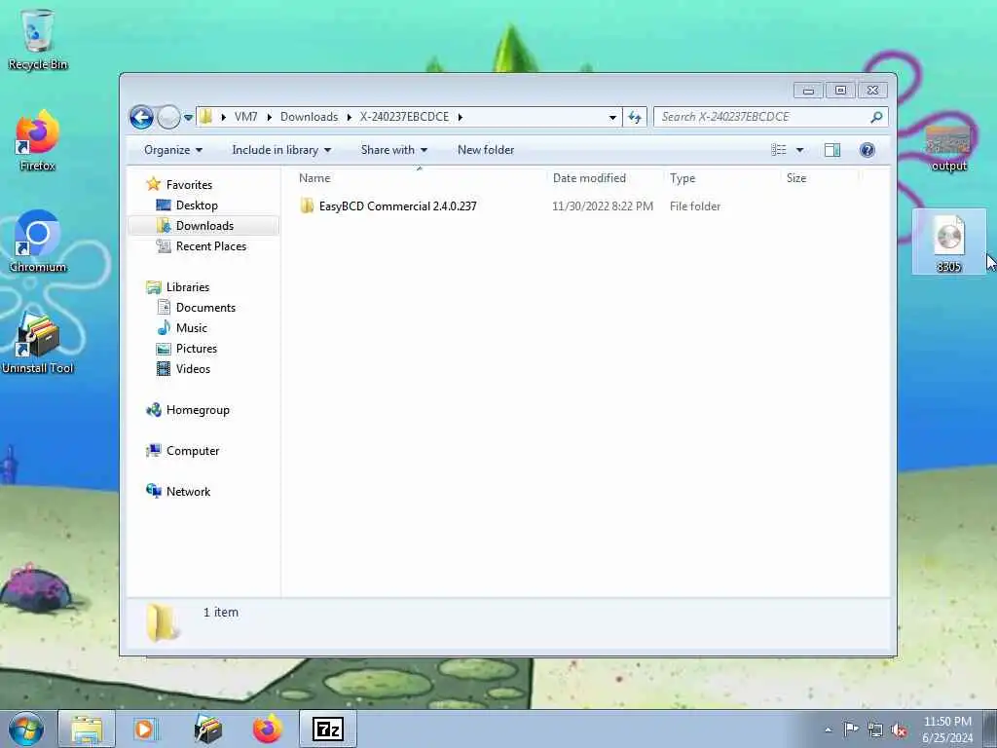Open Downloads in the navigation pane
This screenshot has height=748, width=997.
(x=204, y=226)
